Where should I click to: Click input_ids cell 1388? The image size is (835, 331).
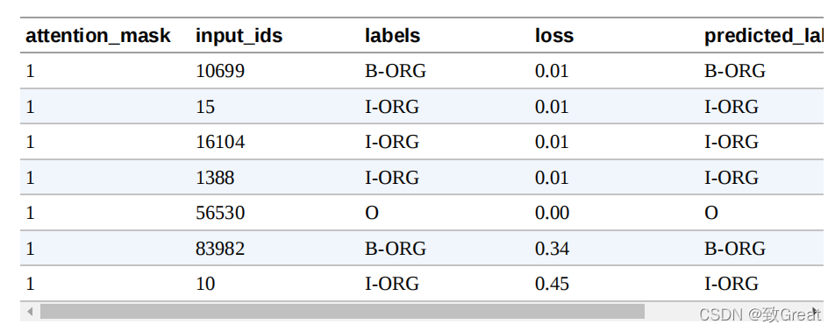[215, 178]
